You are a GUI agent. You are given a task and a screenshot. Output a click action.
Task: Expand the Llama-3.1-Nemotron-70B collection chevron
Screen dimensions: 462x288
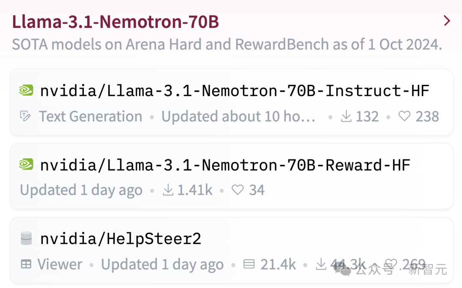[x=447, y=21]
